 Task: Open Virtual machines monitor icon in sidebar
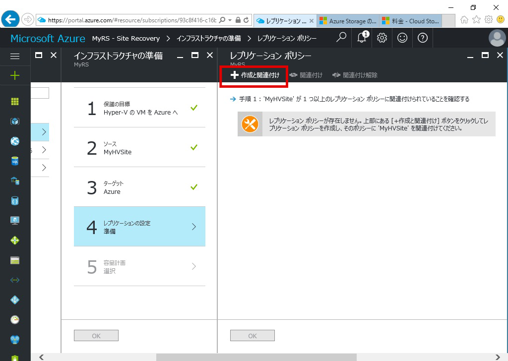click(15, 221)
